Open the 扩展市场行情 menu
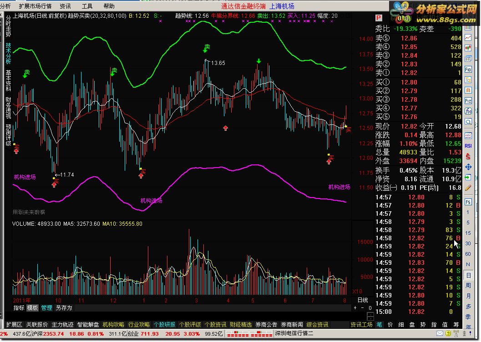481x342 pixels. [35, 6]
